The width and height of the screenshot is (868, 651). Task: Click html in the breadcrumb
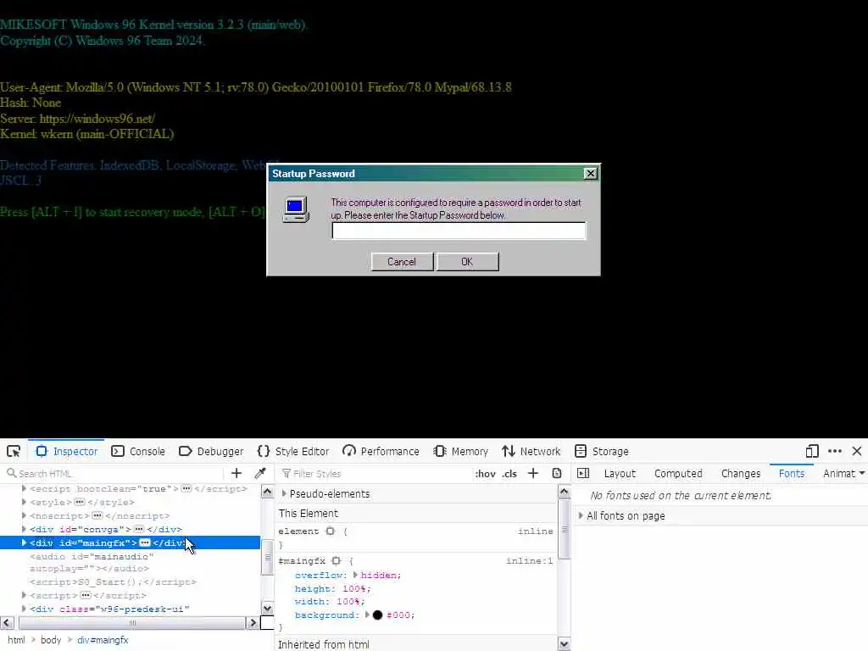click(16, 640)
